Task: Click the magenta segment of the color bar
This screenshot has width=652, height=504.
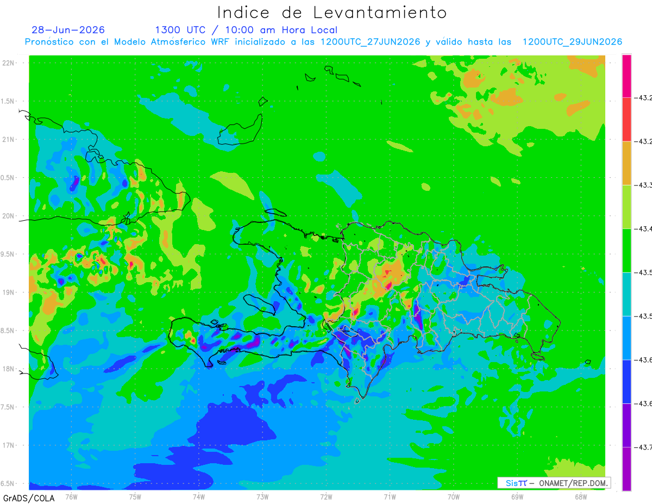Action: 626,76
